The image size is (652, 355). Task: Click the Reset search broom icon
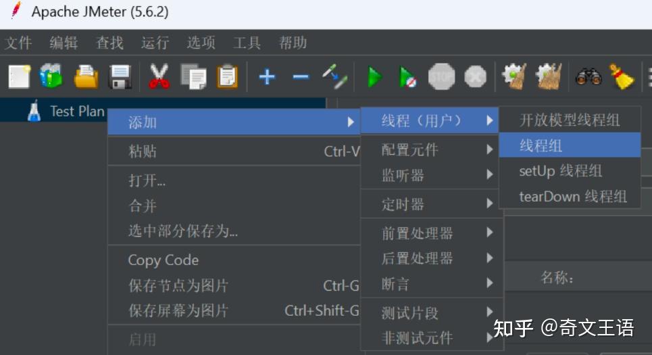[622, 76]
